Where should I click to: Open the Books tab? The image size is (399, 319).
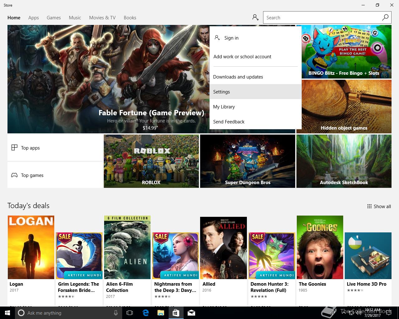[130, 18]
